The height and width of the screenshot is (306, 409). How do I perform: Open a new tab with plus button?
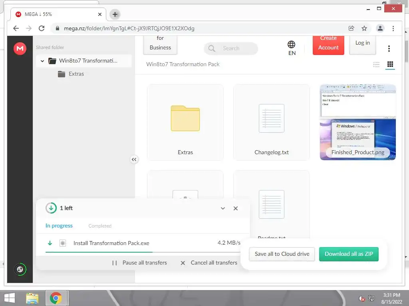115,14
